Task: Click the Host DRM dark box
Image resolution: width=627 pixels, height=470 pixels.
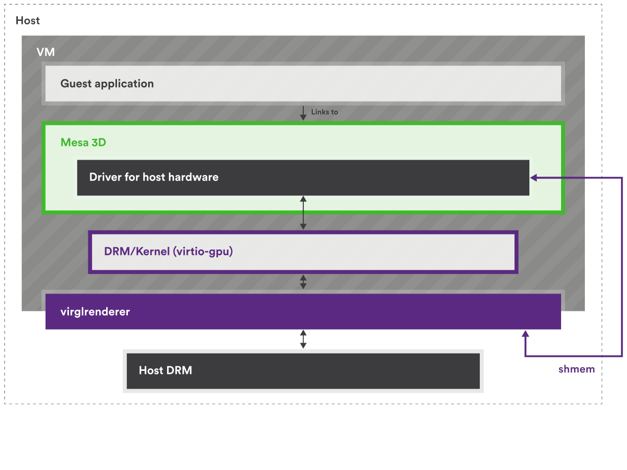Action: 302,370
